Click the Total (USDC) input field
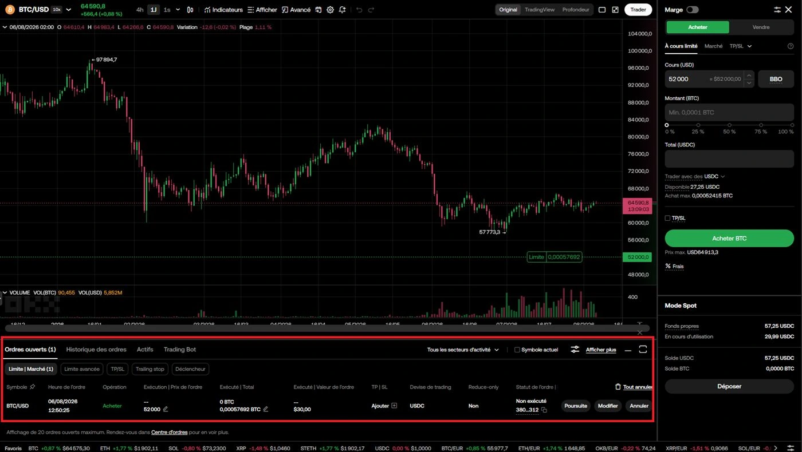 [x=729, y=159]
